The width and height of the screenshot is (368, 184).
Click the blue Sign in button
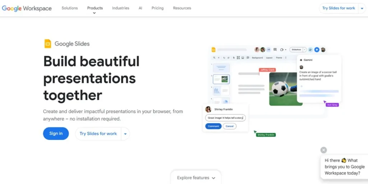coord(56,134)
